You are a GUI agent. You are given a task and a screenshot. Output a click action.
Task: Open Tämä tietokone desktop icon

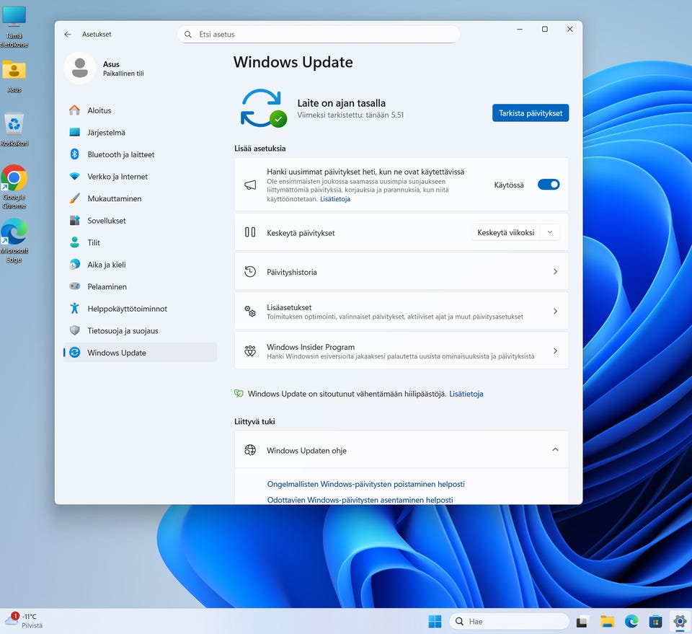pyautogui.click(x=14, y=27)
